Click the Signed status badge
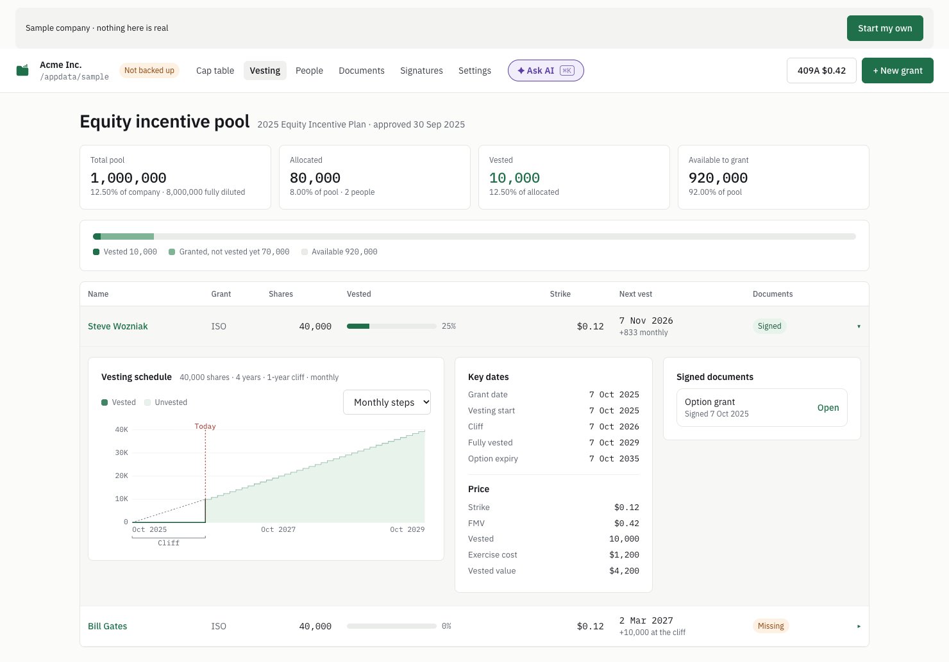This screenshot has height=662, width=949. (x=769, y=326)
